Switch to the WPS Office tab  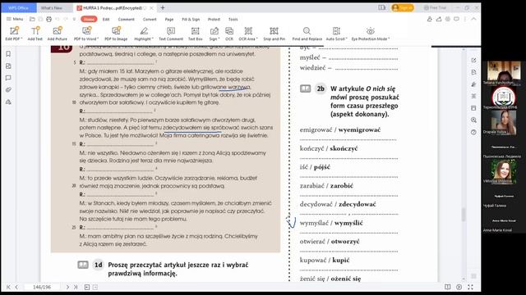click(x=18, y=7)
